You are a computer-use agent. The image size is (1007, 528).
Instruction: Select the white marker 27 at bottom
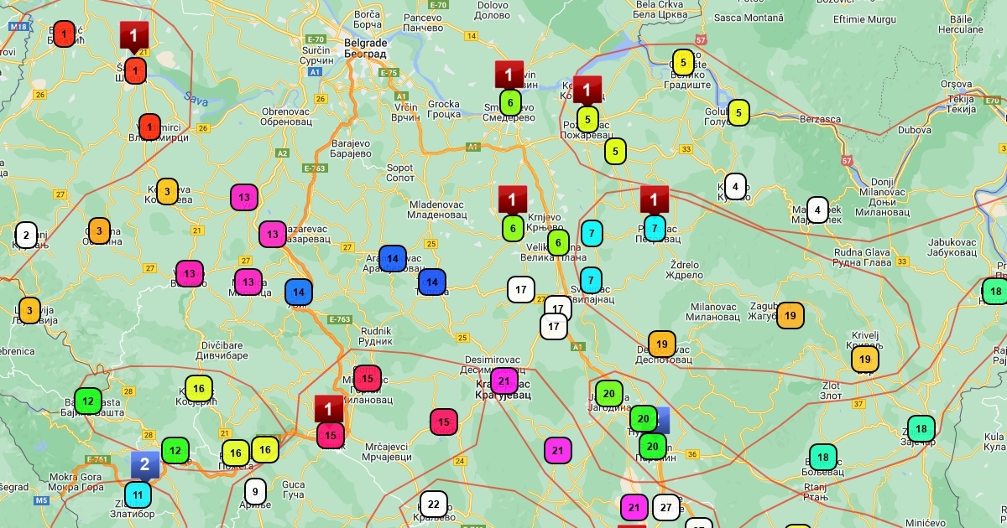665,507
